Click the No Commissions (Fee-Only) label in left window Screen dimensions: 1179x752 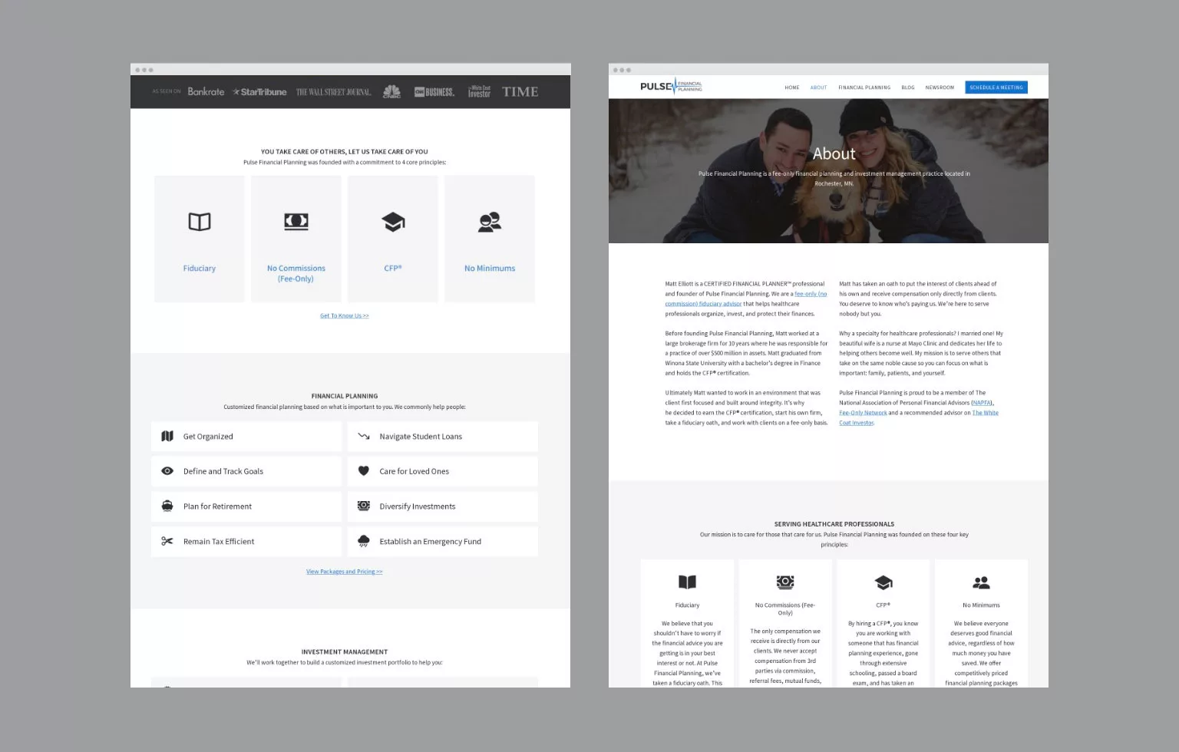coord(296,273)
